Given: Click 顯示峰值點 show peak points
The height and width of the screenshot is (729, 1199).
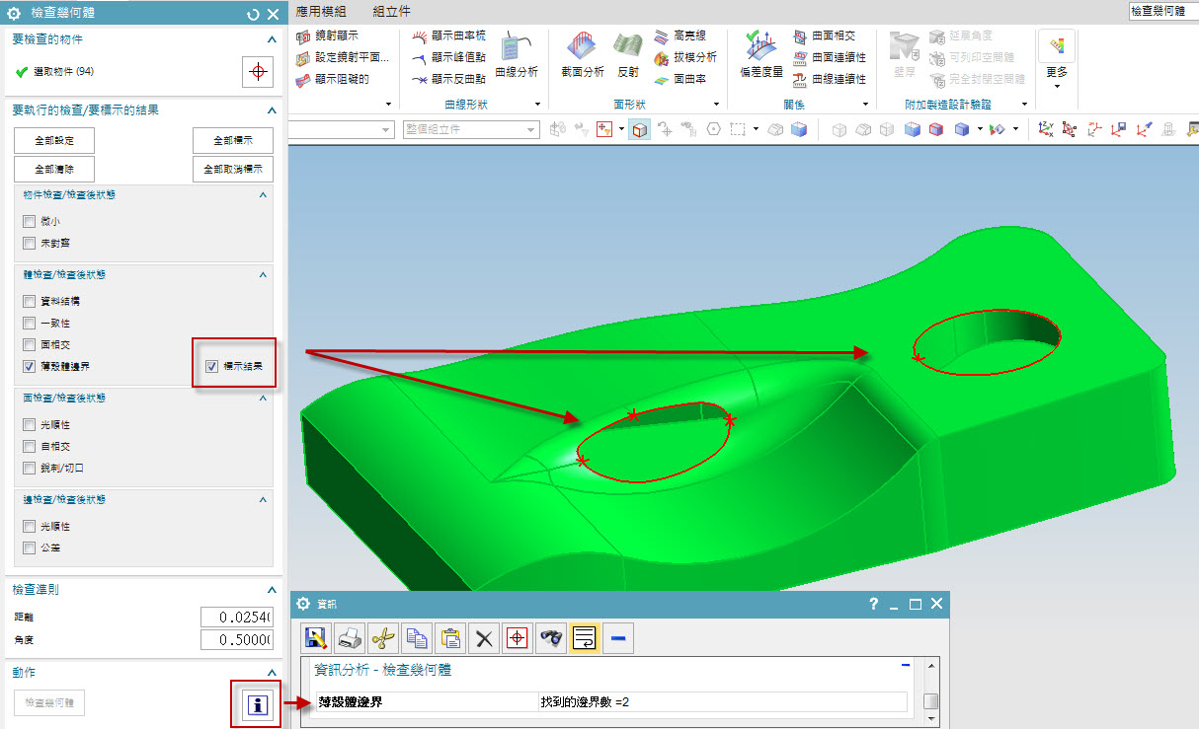Looking at the screenshot, I should [448, 57].
